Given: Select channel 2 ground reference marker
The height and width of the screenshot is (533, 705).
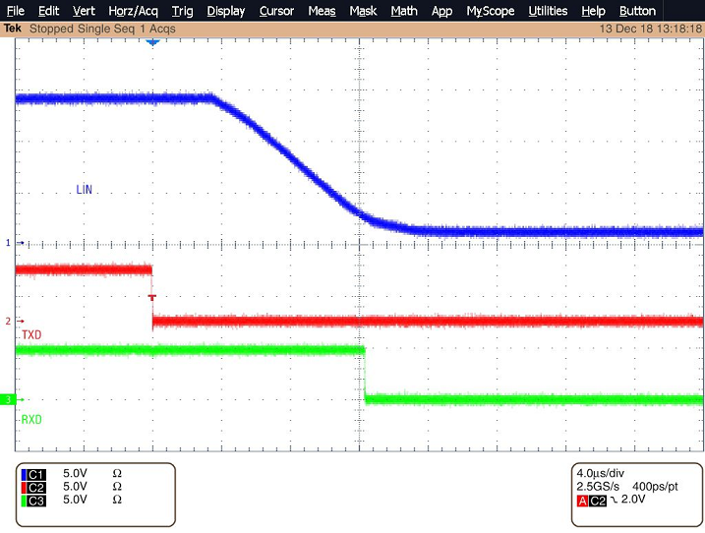Looking at the screenshot, I should click(x=15, y=322).
